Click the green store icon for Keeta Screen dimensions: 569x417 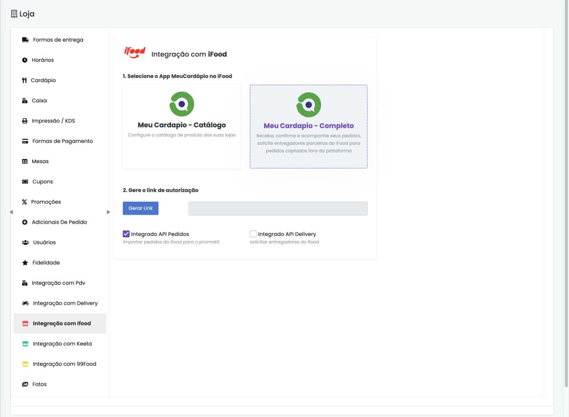(25, 344)
